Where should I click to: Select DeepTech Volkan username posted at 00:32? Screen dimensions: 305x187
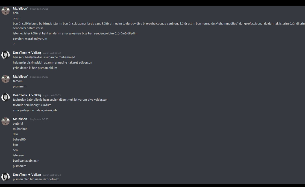(27, 53)
